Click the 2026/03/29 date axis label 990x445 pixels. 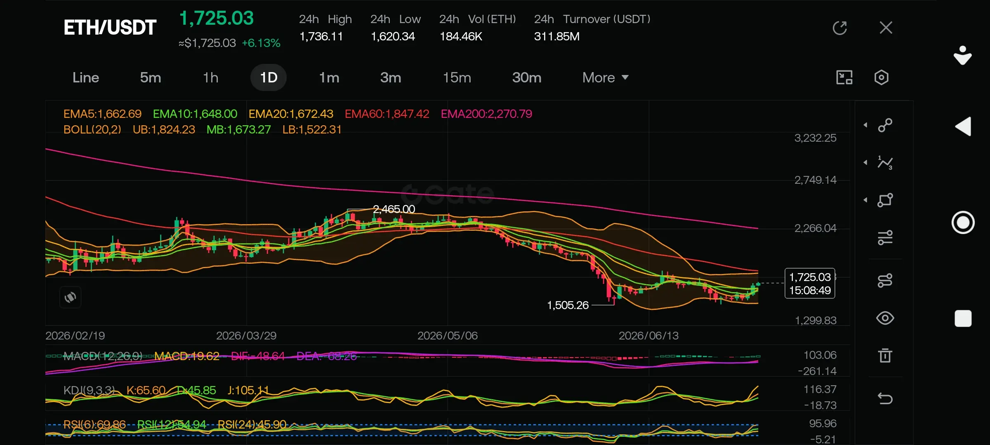pyautogui.click(x=246, y=336)
